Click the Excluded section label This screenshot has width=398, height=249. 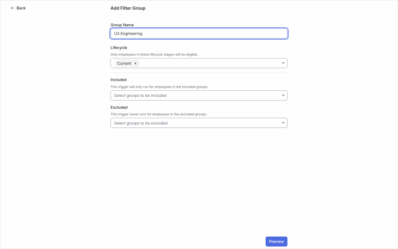pos(119,107)
